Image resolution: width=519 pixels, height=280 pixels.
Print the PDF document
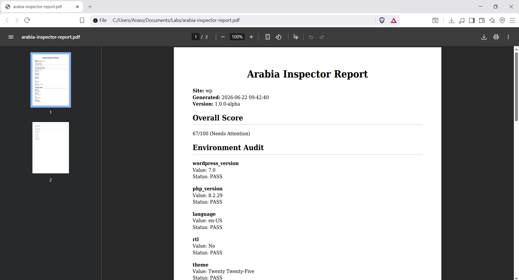click(496, 37)
